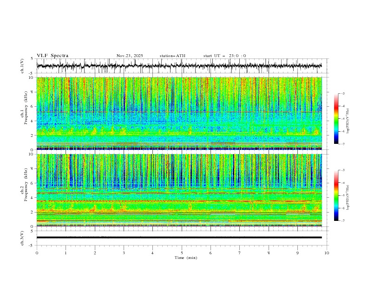The image size is (368, 284).
Task: Click time axis tick label "6"
Action: pyautogui.click(x=210, y=253)
